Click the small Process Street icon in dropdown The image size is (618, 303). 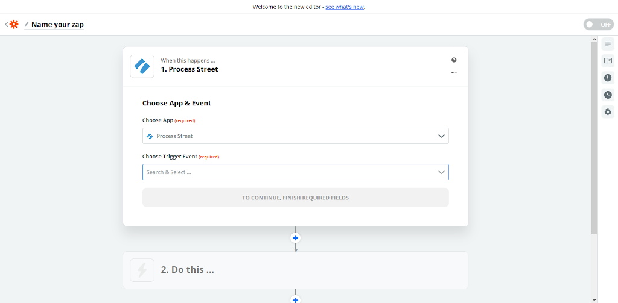pyautogui.click(x=150, y=136)
